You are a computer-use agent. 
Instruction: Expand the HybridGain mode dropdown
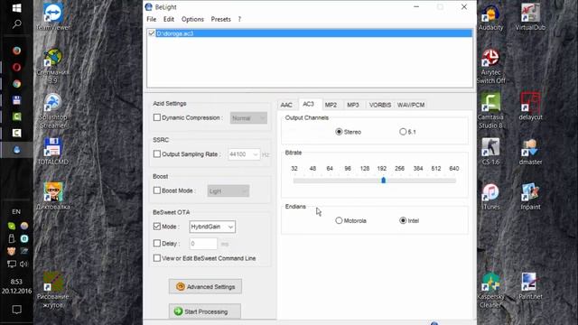pos(212,227)
